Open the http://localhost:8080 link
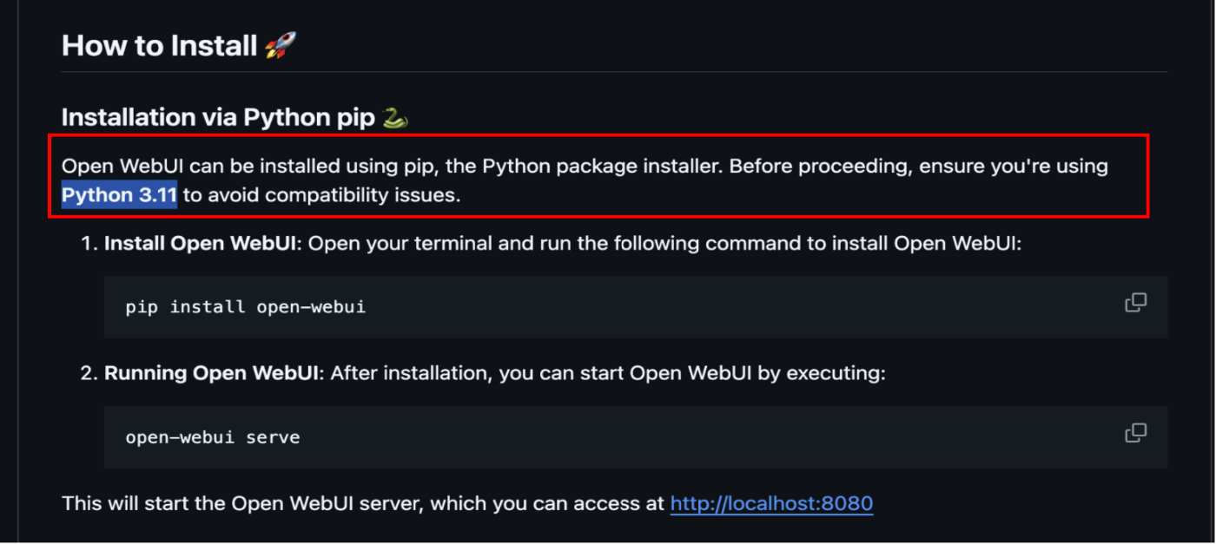1216x544 pixels. point(771,503)
